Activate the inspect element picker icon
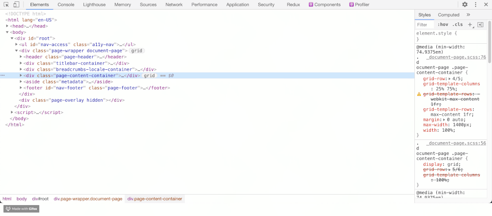Image resolution: width=492 pixels, height=216 pixels. [x=6, y=5]
